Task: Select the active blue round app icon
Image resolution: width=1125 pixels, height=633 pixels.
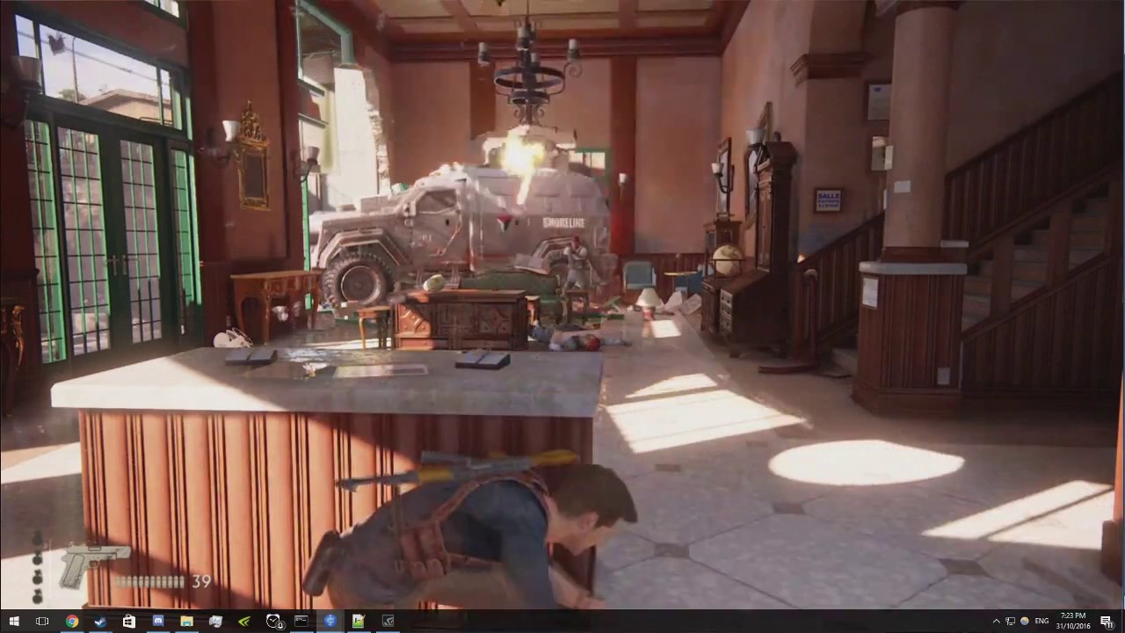Action: point(330,621)
